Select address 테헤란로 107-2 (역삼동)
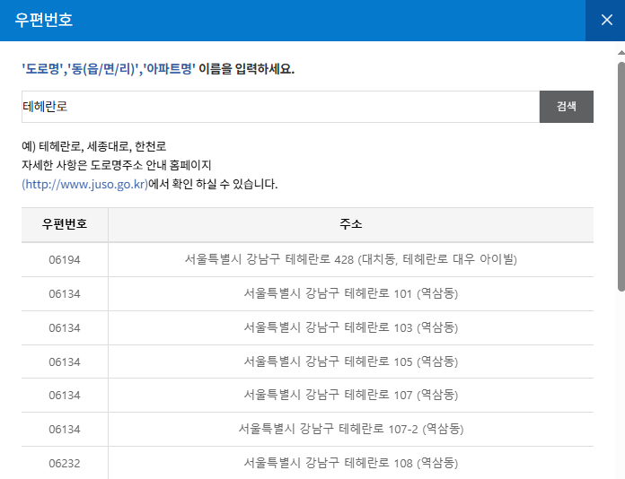The height and width of the screenshot is (479, 625). point(351,430)
